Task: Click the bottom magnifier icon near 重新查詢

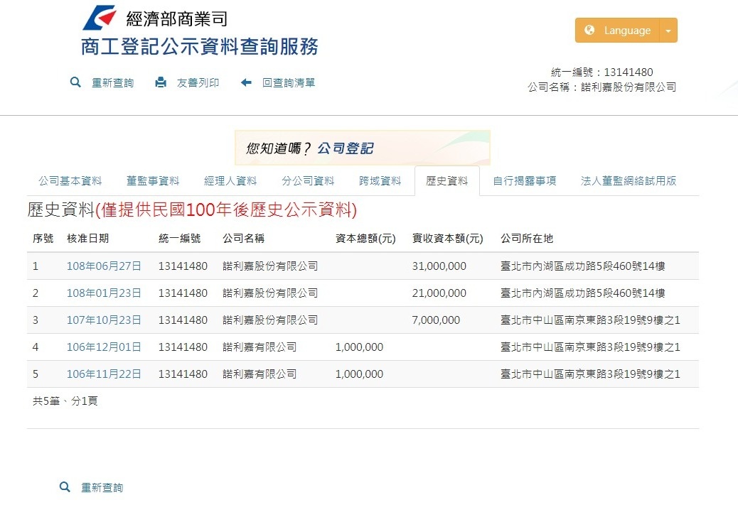Action: coord(65,487)
